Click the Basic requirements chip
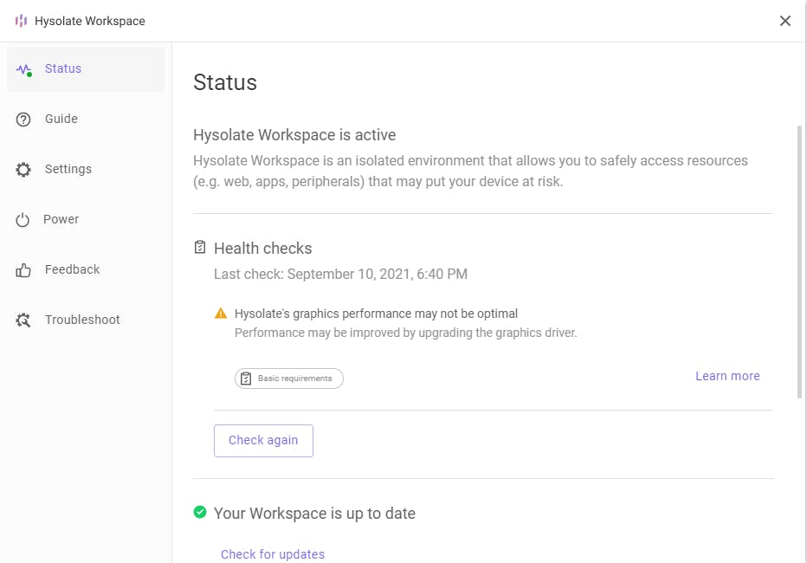The image size is (807, 563). tap(289, 379)
